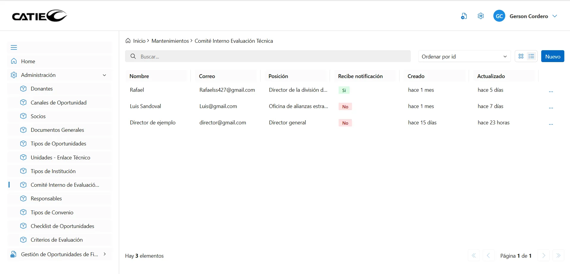Click the Nuevo button
570x274 pixels.
[552, 56]
